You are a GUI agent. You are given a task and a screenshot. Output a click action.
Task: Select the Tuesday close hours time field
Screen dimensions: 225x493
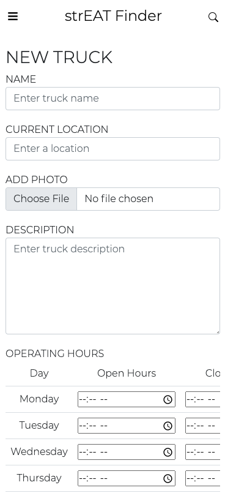pos(203,426)
